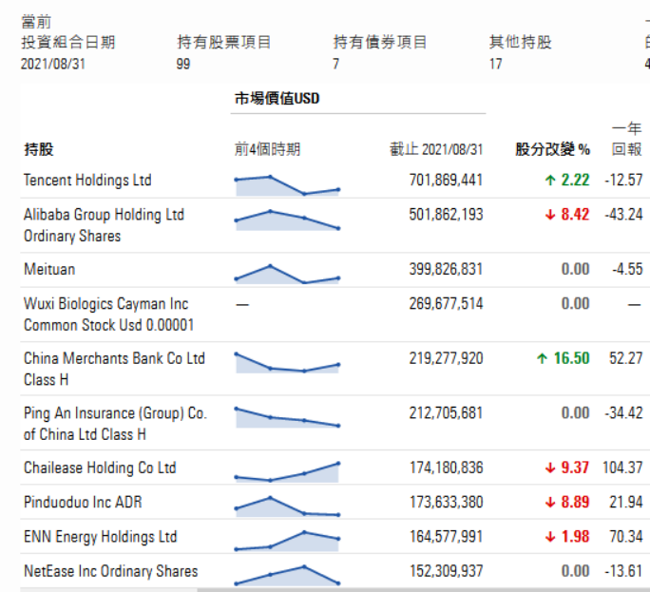650x592 pixels.
Task: Click the portfolio date 2021/08/31
Action: point(53,64)
